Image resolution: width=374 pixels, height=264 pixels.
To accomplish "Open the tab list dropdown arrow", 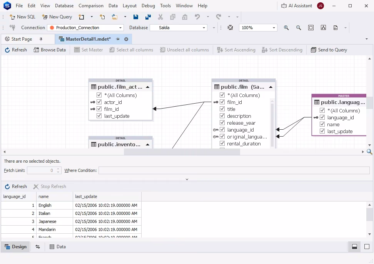I will 367,39.
